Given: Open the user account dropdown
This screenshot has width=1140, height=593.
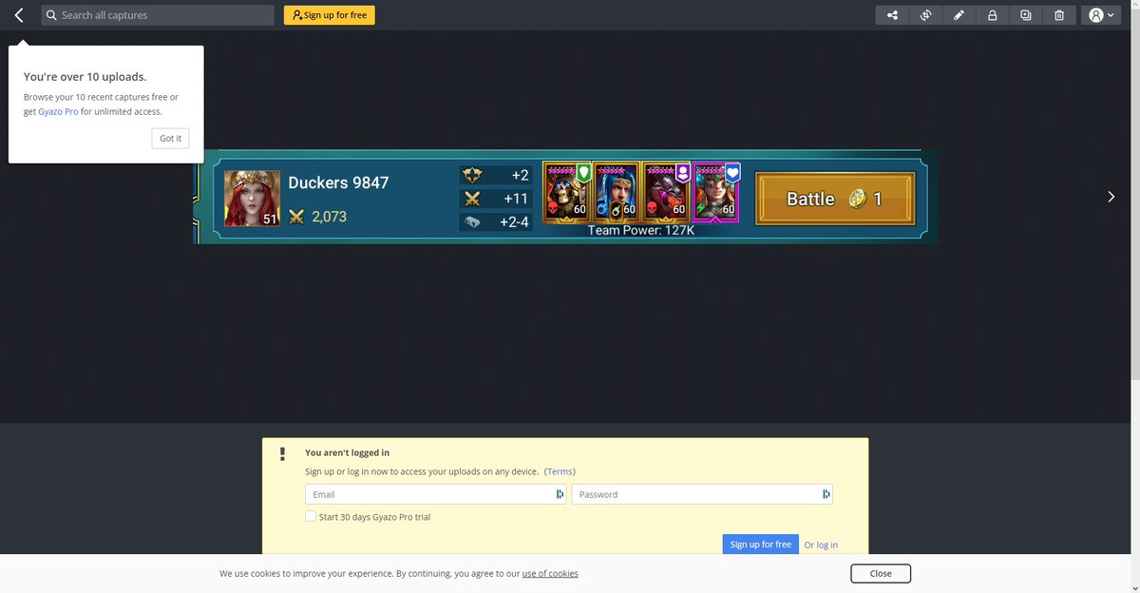Looking at the screenshot, I should tap(1102, 15).
